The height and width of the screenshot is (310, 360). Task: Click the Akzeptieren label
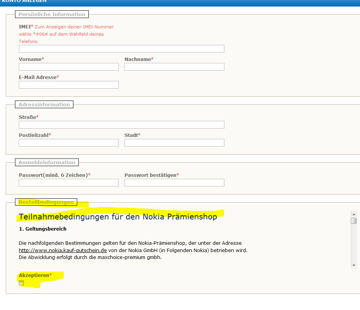coord(35,275)
